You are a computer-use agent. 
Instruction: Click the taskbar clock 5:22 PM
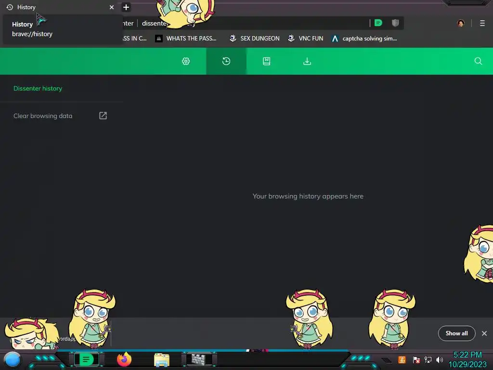click(x=467, y=355)
